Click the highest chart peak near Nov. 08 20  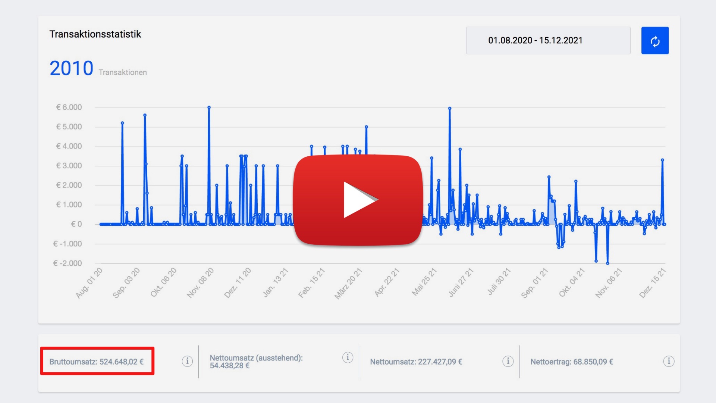209,107
